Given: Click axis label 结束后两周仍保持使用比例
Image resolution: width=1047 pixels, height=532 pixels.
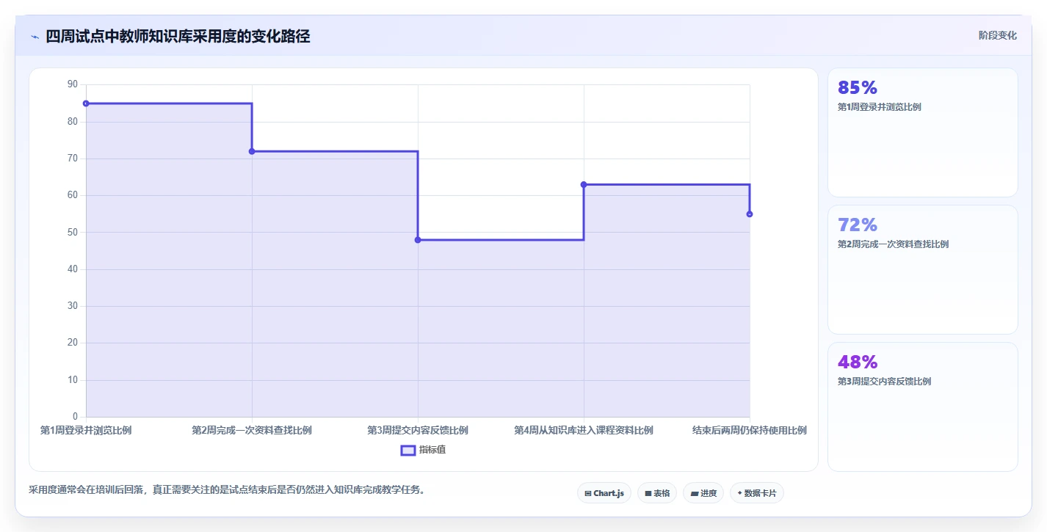Looking at the screenshot, I should [750, 430].
